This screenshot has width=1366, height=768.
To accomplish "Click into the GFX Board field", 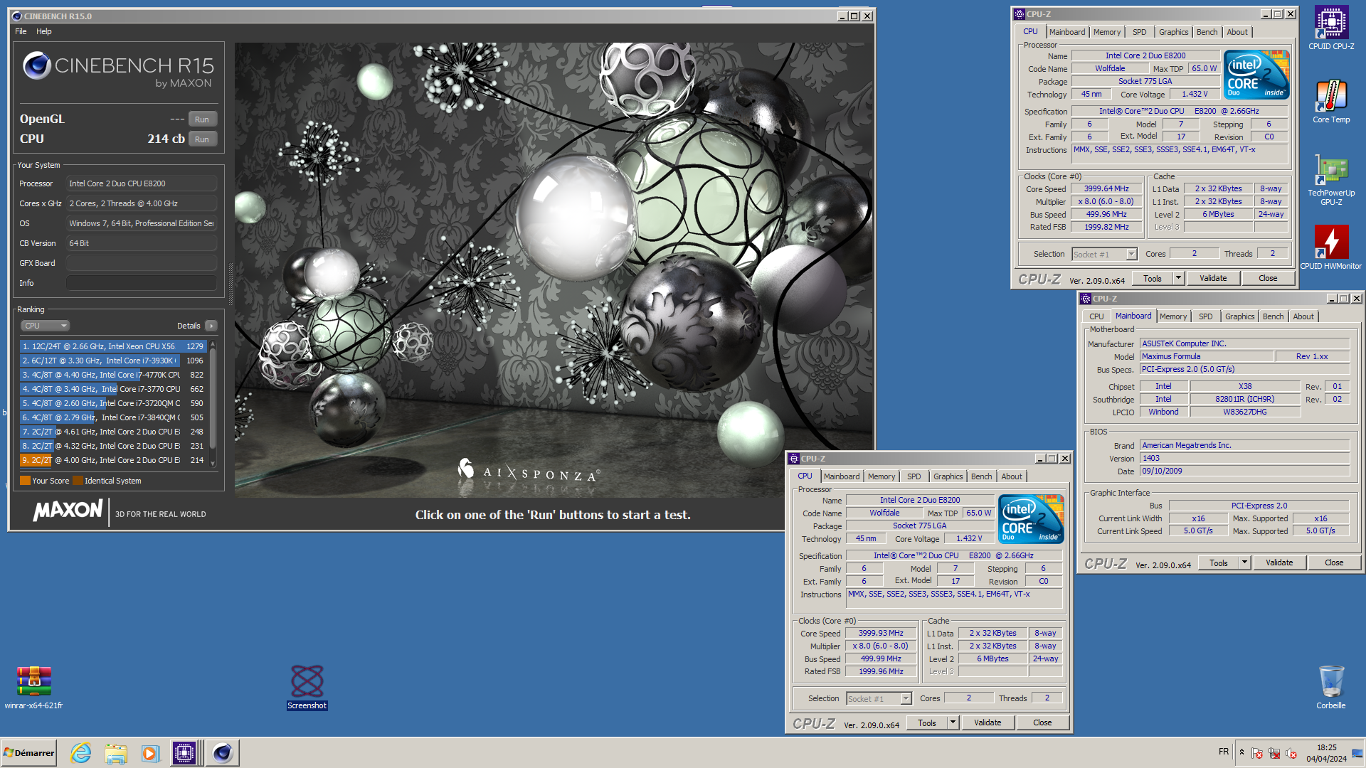I will coord(142,263).
